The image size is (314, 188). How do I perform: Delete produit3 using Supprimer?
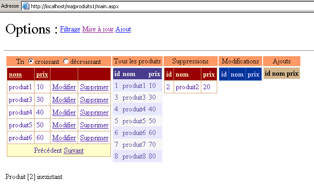click(94, 100)
